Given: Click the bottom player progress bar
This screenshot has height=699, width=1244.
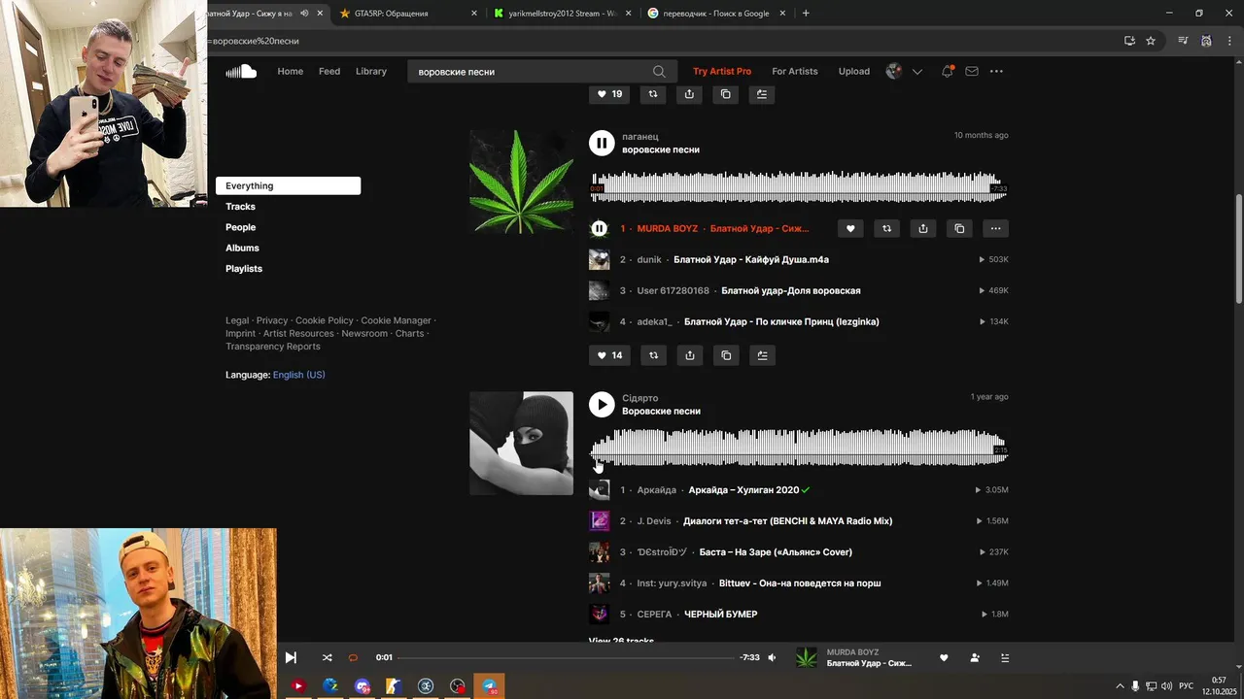Looking at the screenshot, I should pyautogui.click(x=566, y=657).
